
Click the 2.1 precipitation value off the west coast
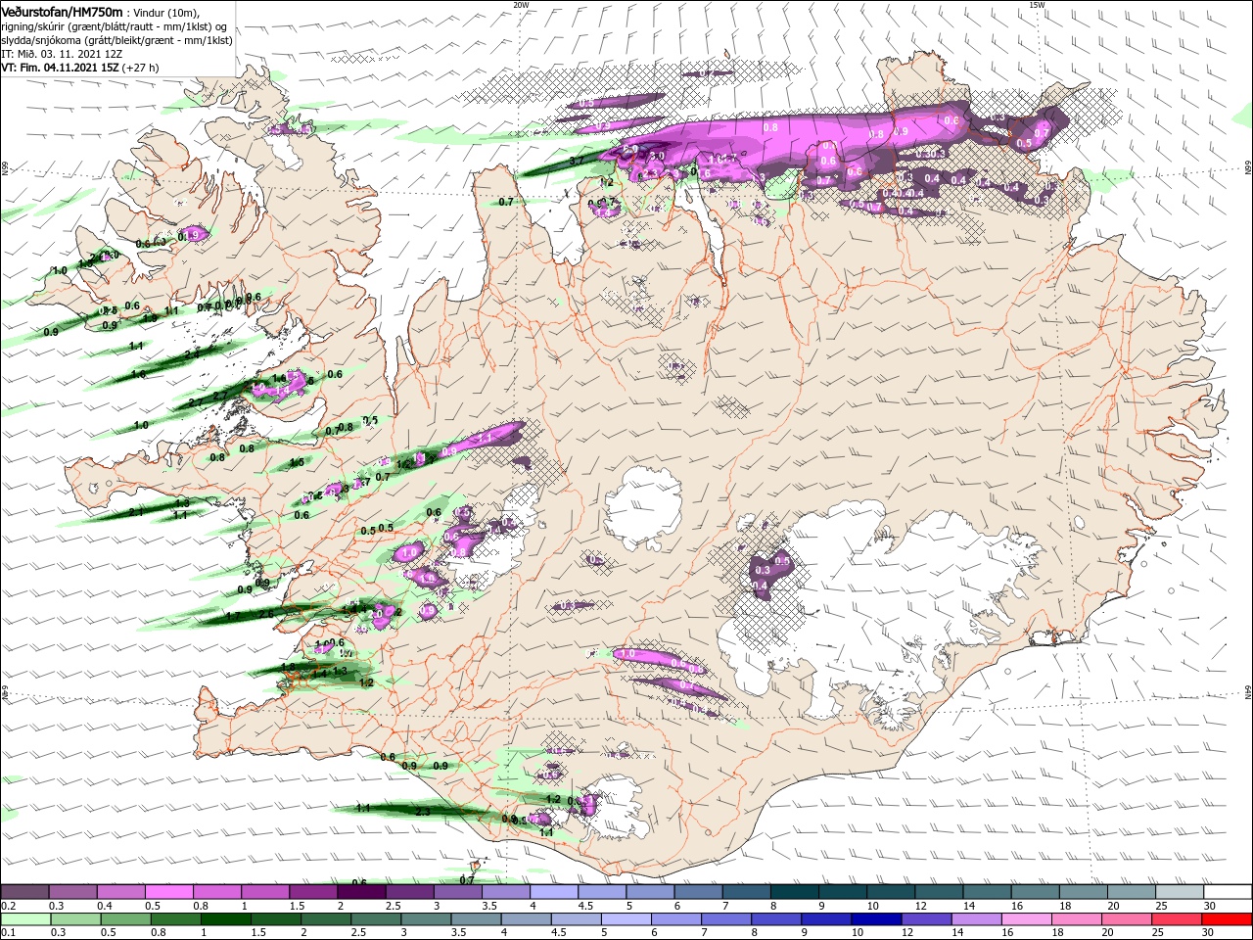136,511
